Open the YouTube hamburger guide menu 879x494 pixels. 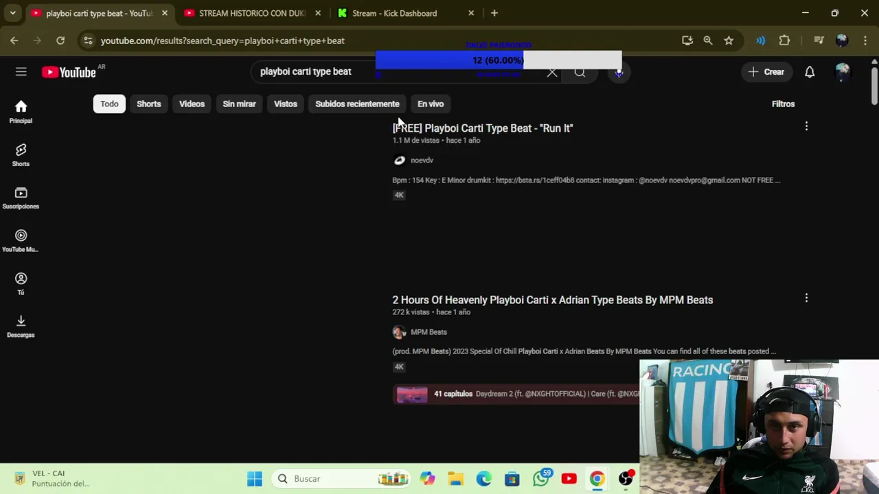click(21, 72)
